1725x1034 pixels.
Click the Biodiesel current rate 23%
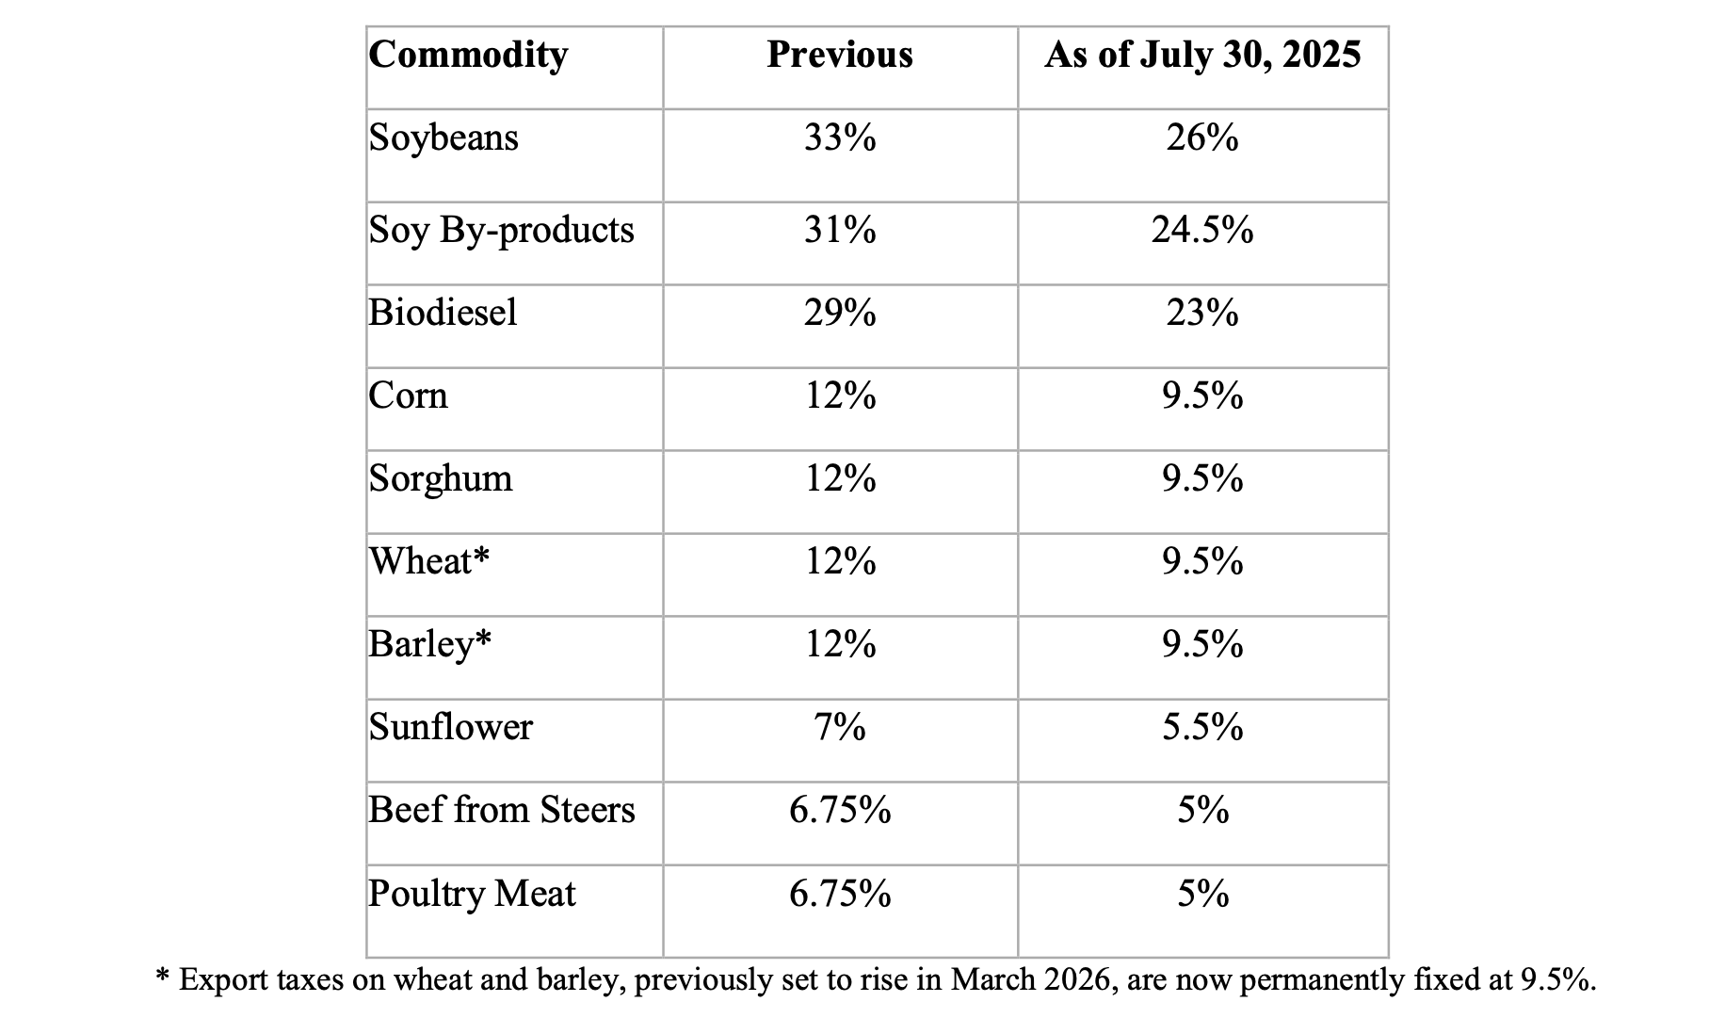[x=1202, y=313]
